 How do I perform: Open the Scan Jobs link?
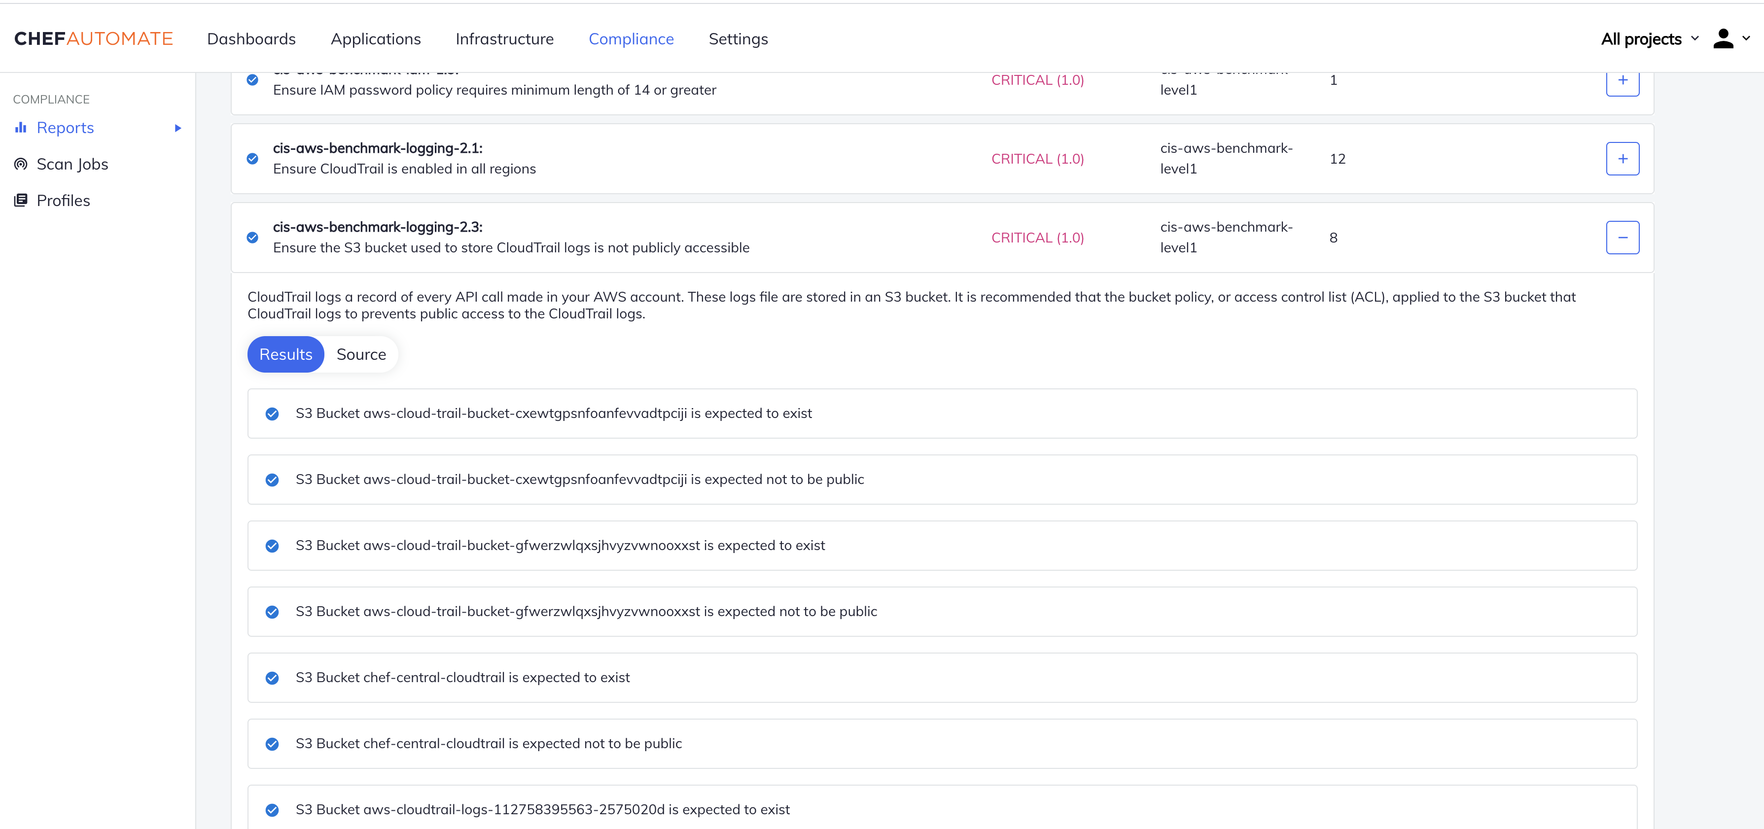[x=72, y=164]
